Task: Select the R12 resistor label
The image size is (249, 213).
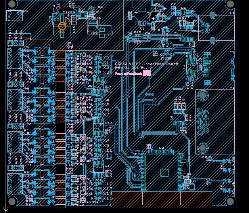Action: point(138,32)
